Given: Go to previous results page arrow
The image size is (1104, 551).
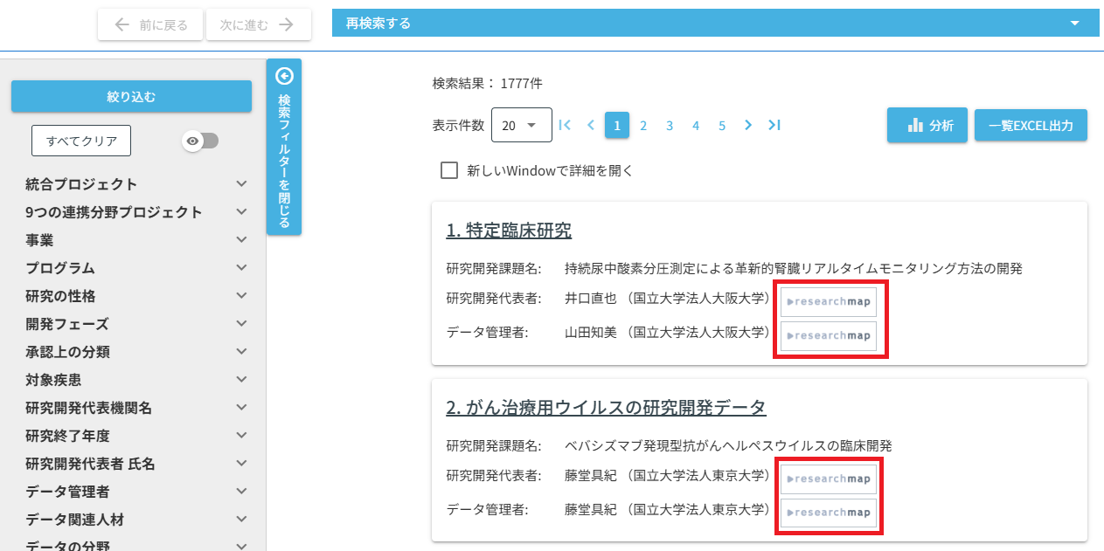Looking at the screenshot, I should (591, 125).
